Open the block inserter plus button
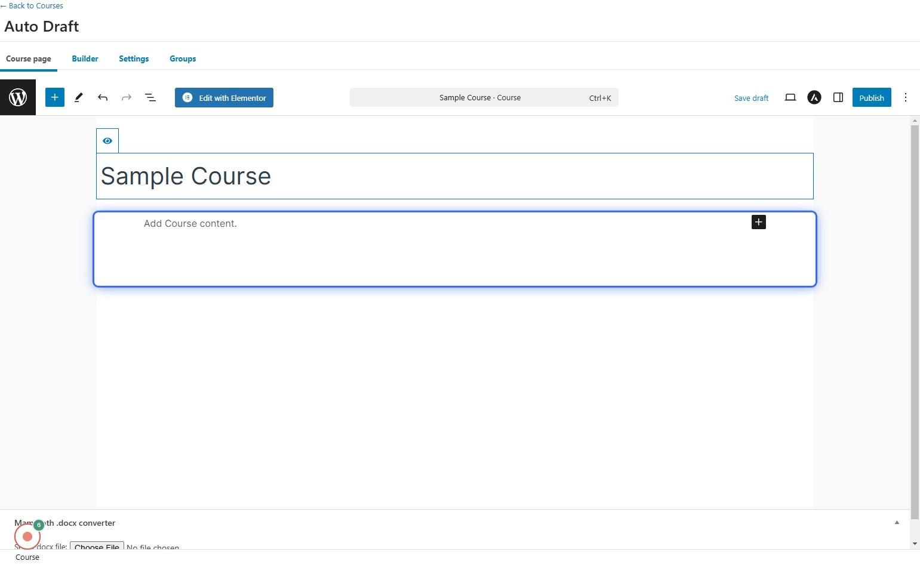Screen dimensions: 920x564 pyautogui.click(x=54, y=97)
